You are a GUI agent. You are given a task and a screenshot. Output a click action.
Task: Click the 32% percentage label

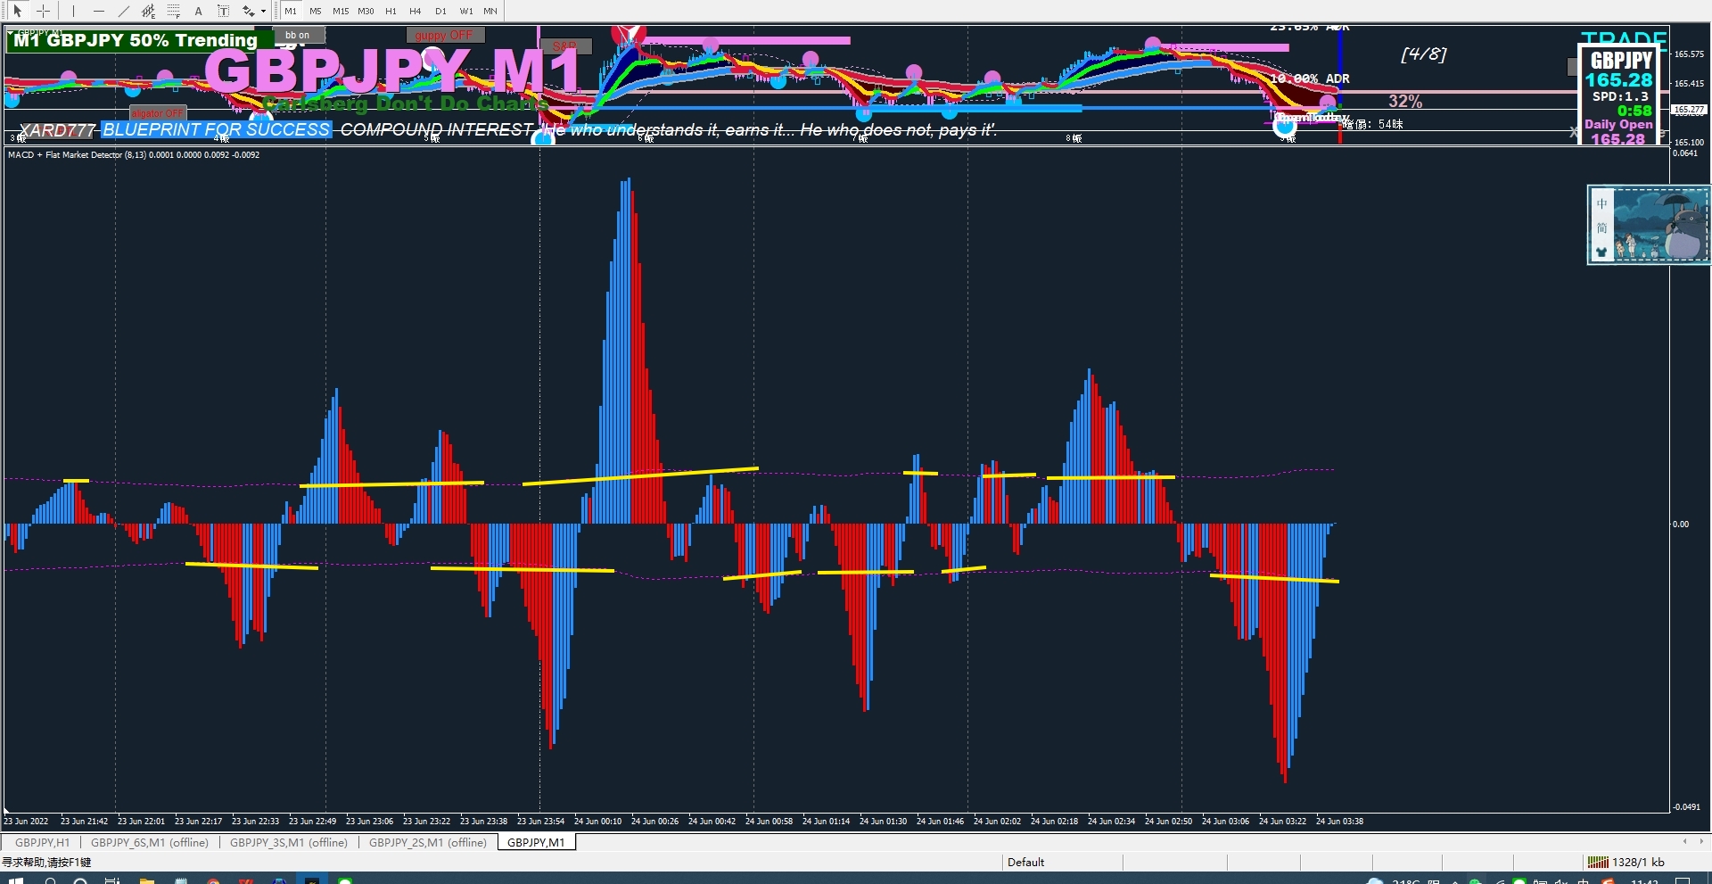[x=1405, y=101]
